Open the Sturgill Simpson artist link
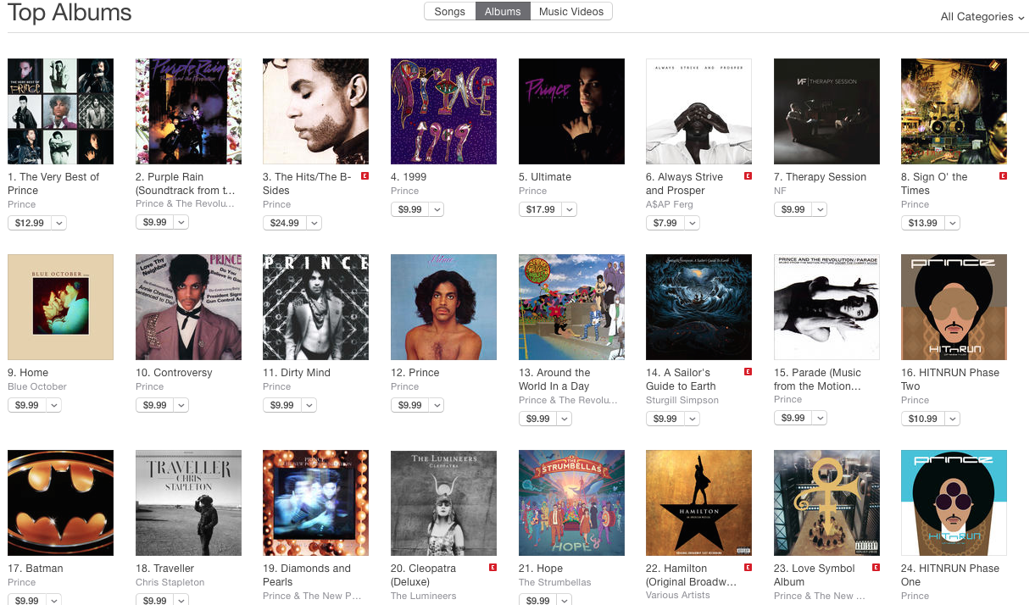The image size is (1035, 605). pos(682,400)
